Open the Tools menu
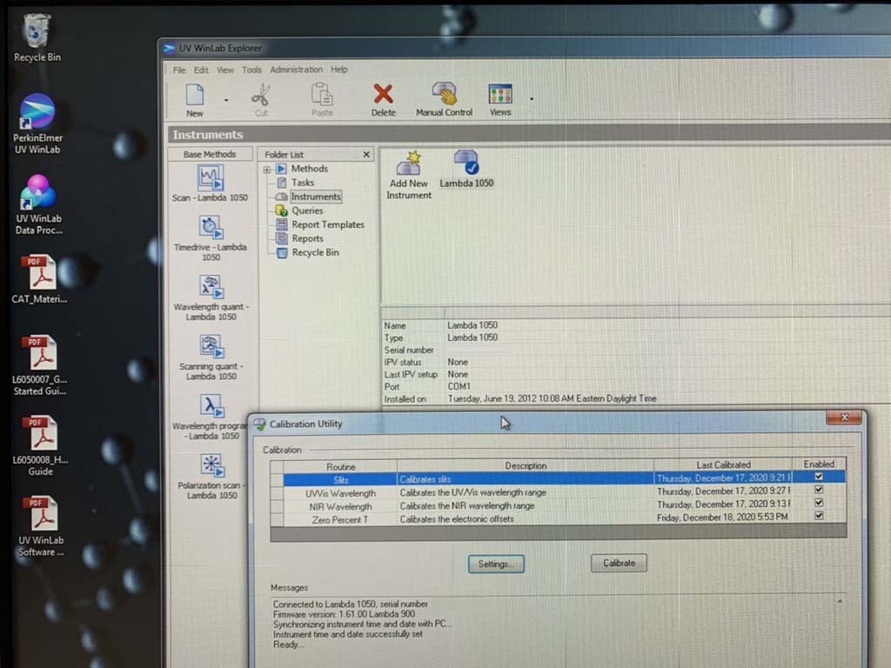Image resolution: width=891 pixels, height=668 pixels. coord(251,70)
